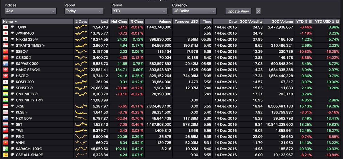
Task: Click the Japan flag in the TOPIX row
Action: 5,27
